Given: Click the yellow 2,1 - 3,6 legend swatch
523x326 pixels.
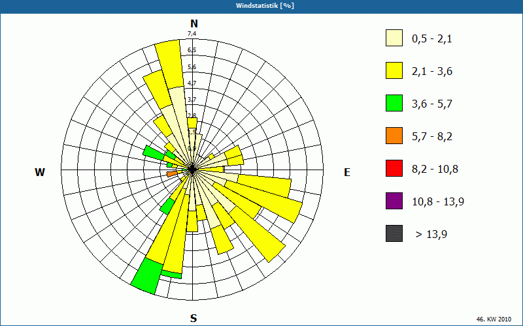Looking at the screenshot, I should (x=394, y=70).
